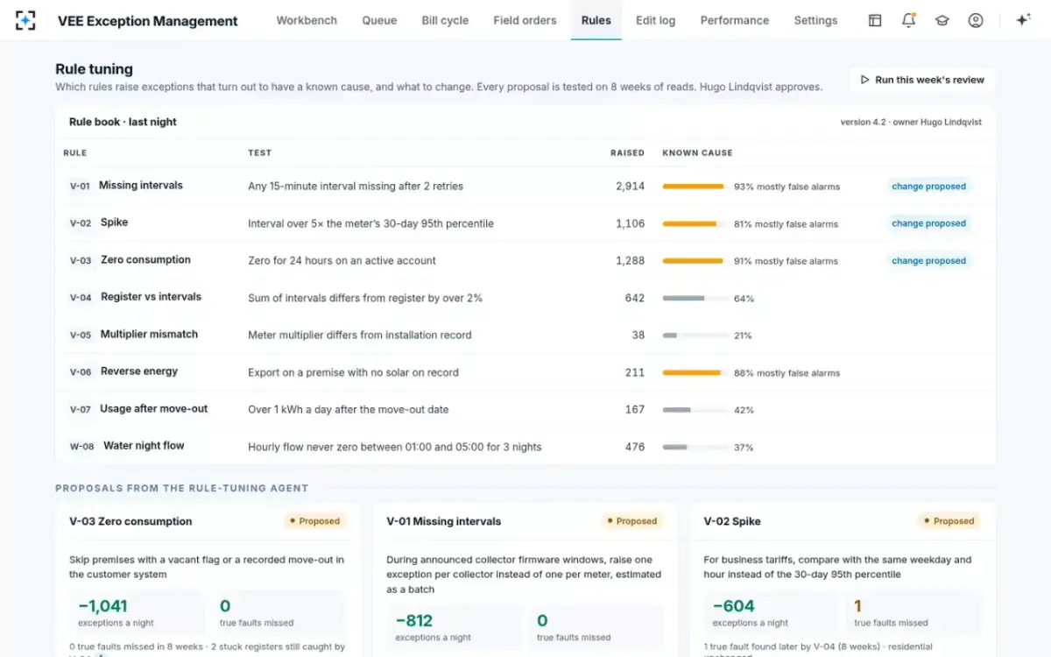Open change proposed for V-03 Zero consumption
Viewport: 1051px width, 657px height.
[928, 260]
